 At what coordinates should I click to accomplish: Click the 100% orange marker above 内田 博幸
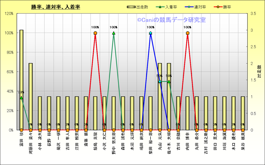(187, 33)
